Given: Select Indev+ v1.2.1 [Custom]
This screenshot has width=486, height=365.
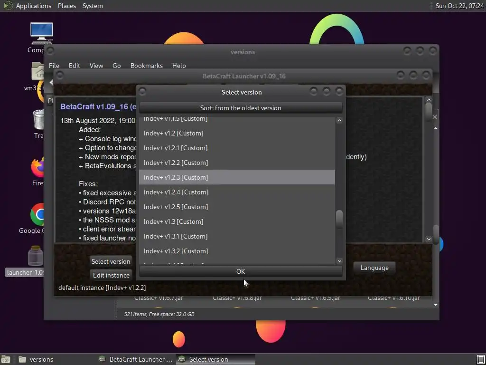Looking at the screenshot, I should coord(237,148).
